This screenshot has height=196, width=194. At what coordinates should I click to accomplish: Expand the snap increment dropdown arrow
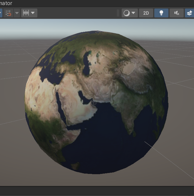33,13
